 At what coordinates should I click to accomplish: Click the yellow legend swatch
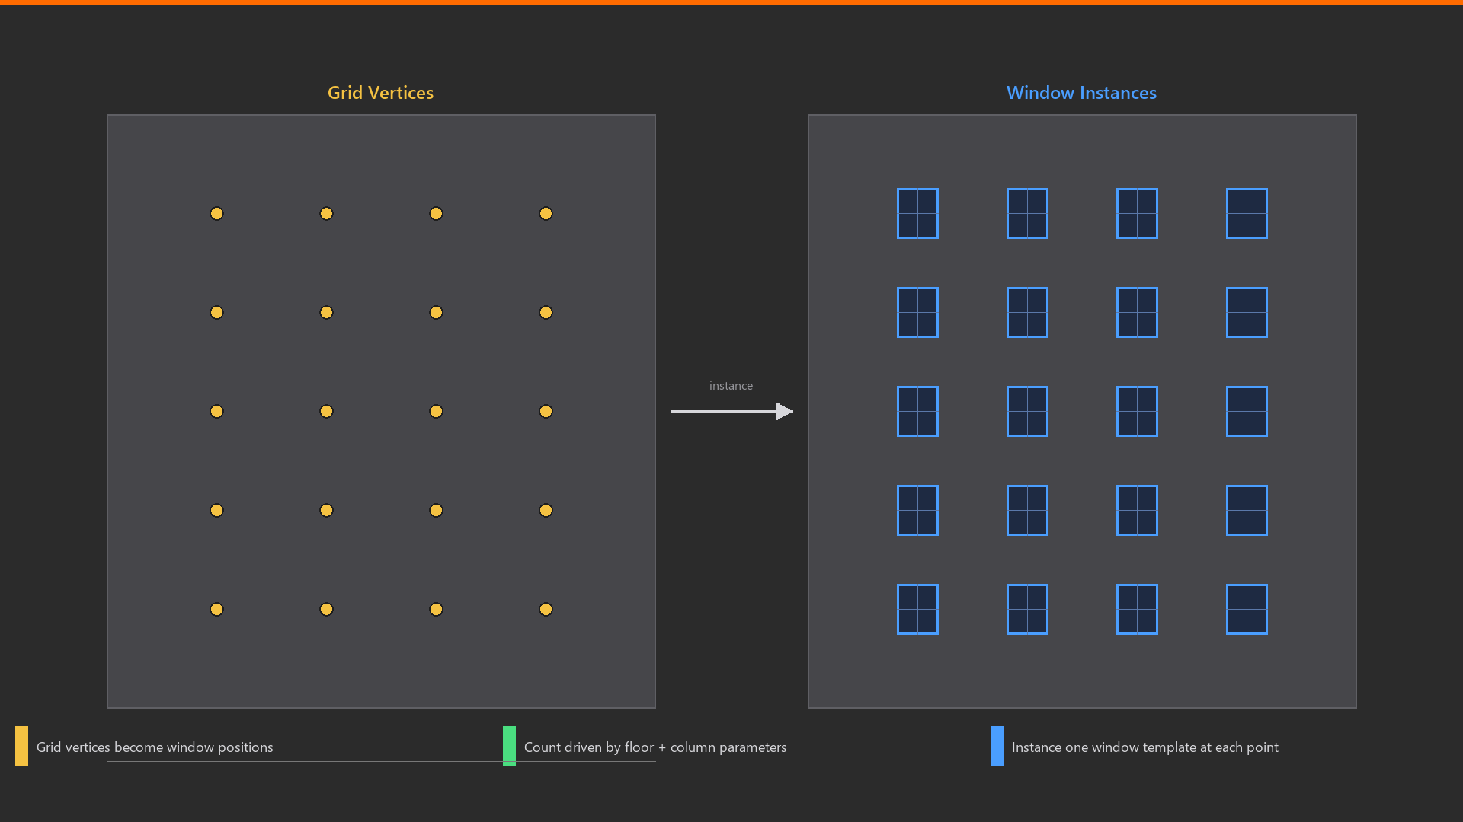(21, 746)
